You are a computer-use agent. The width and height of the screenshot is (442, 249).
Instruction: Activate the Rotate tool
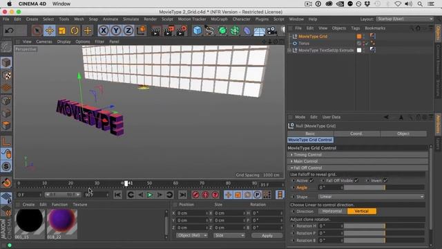75,30
